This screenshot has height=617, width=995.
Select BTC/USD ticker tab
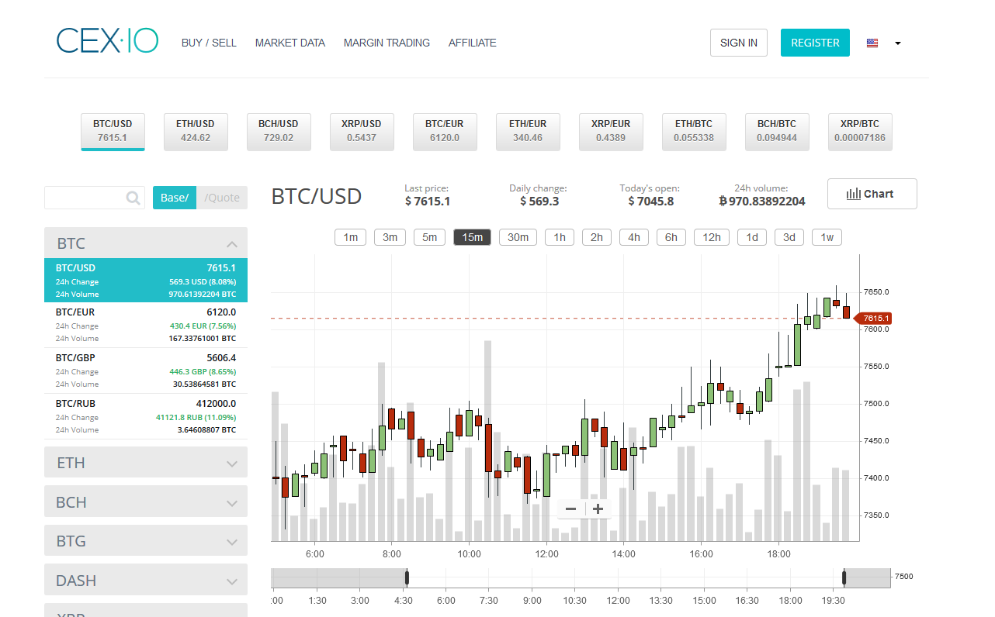pos(113,131)
